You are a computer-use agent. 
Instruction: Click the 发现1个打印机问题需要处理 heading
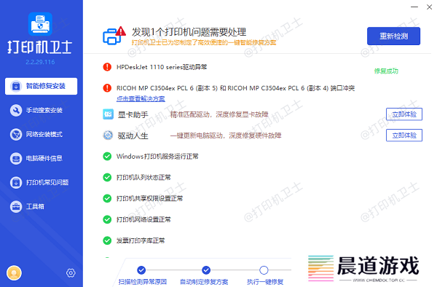pos(189,32)
